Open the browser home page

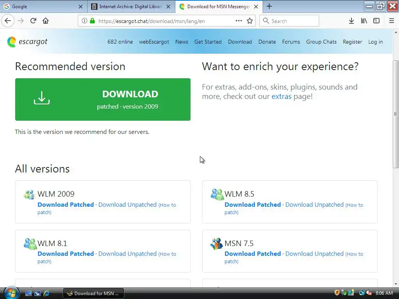pos(46,21)
